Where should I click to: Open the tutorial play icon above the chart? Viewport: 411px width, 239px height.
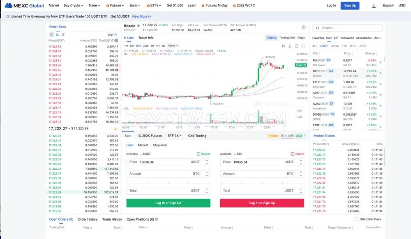(x=304, y=27)
